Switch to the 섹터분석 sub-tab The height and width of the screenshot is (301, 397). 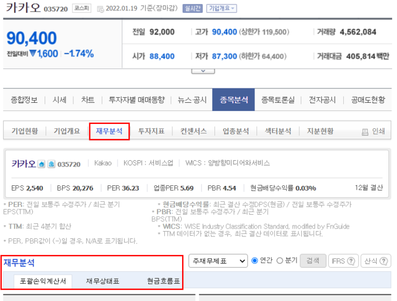pos(278,131)
